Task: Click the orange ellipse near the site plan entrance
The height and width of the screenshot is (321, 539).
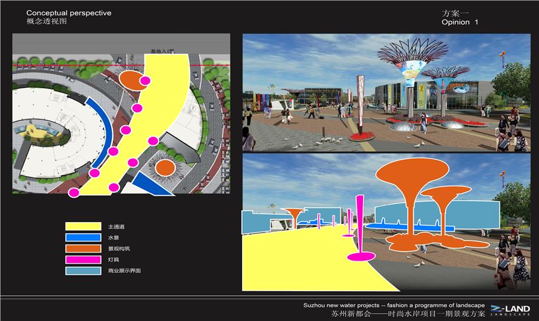Action: click(x=130, y=79)
